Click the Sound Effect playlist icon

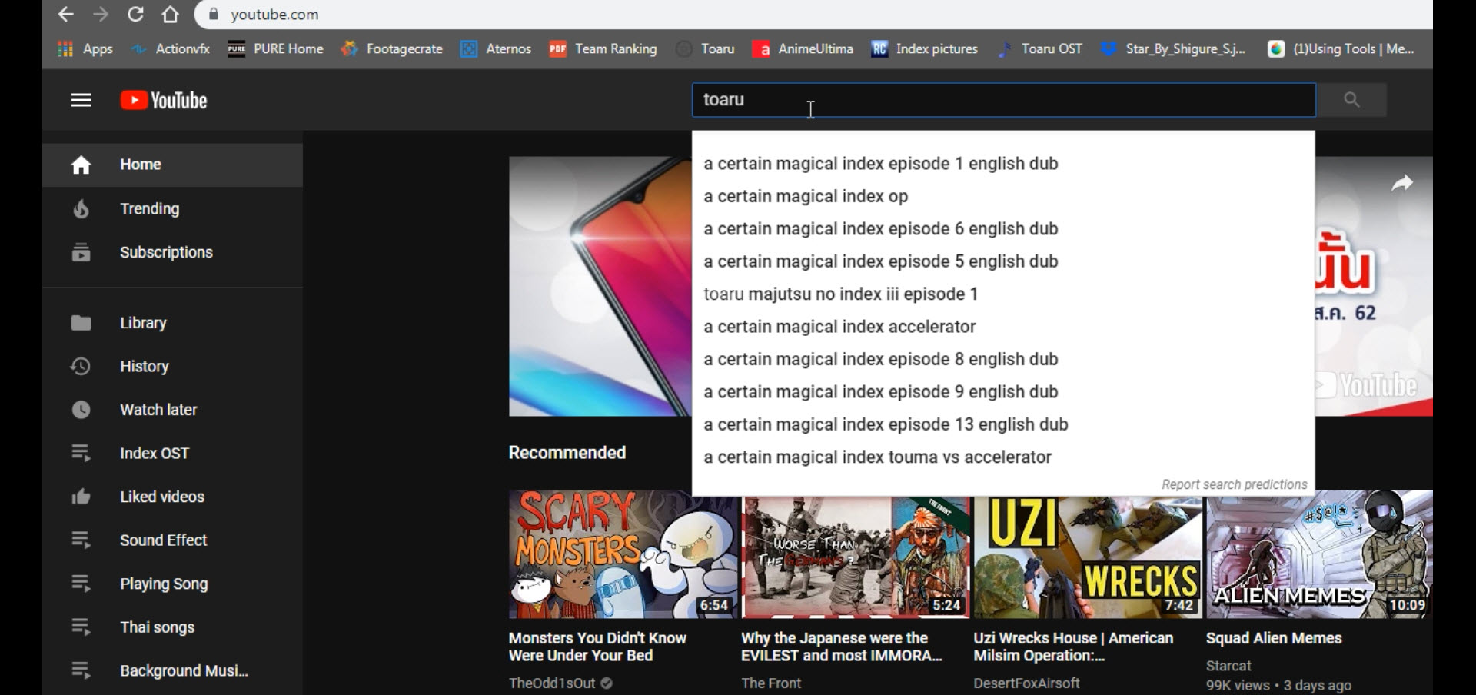pos(81,540)
